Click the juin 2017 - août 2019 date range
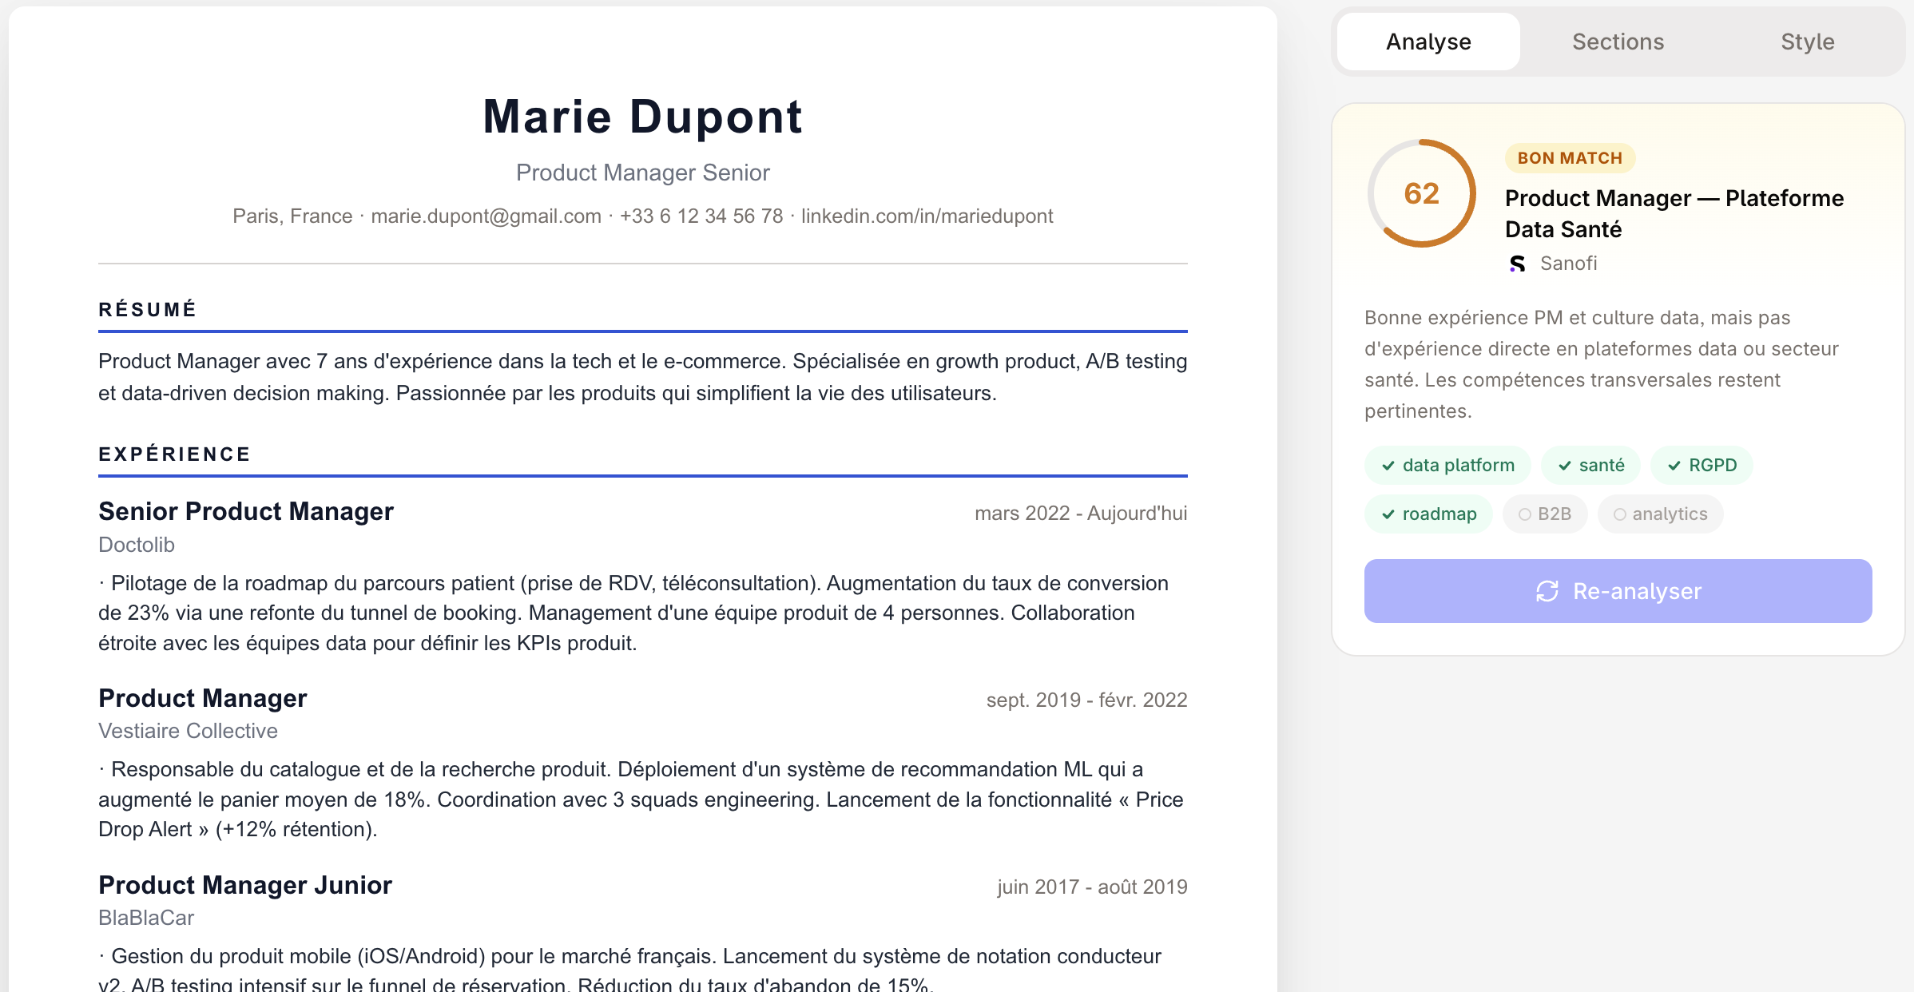Image resolution: width=1914 pixels, height=992 pixels. coord(1092,887)
